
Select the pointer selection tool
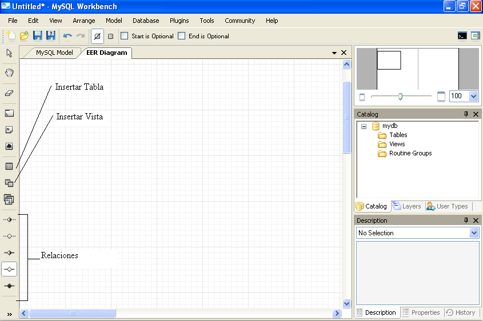(9, 53)
